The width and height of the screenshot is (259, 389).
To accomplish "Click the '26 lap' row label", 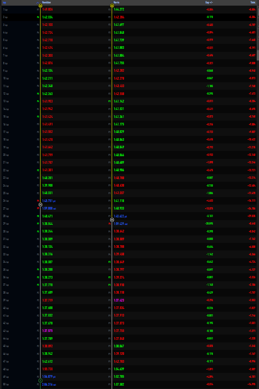I will [x=6, y=201].
